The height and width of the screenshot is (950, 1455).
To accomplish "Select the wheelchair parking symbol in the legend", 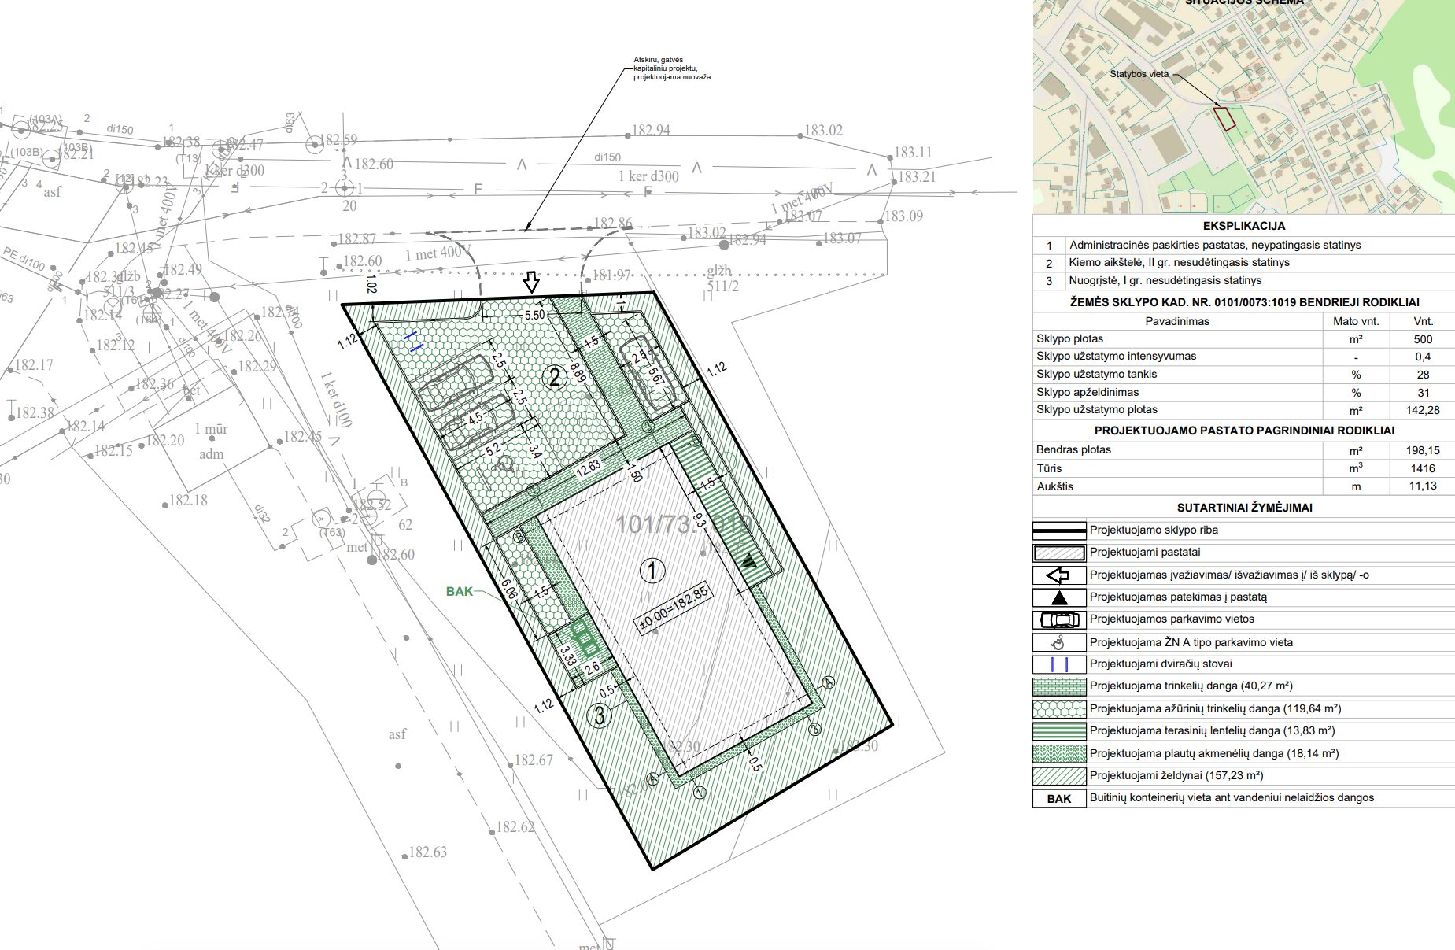I will click(1059, 642).
